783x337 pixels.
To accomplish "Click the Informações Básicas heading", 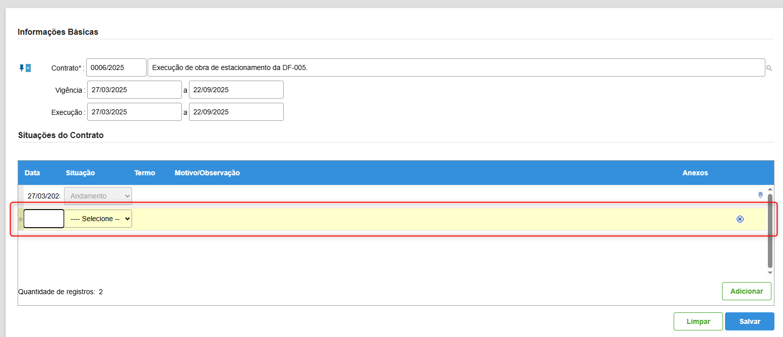I will 58,32.
